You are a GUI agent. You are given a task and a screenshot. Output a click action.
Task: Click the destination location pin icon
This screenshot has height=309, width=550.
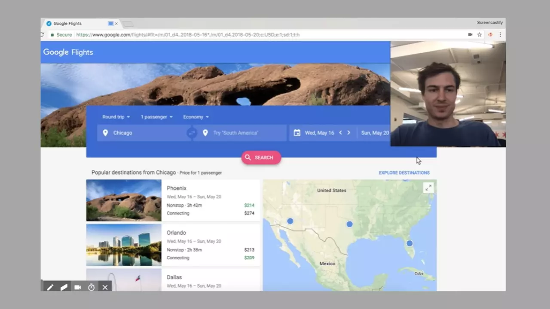tap(205, 133)
